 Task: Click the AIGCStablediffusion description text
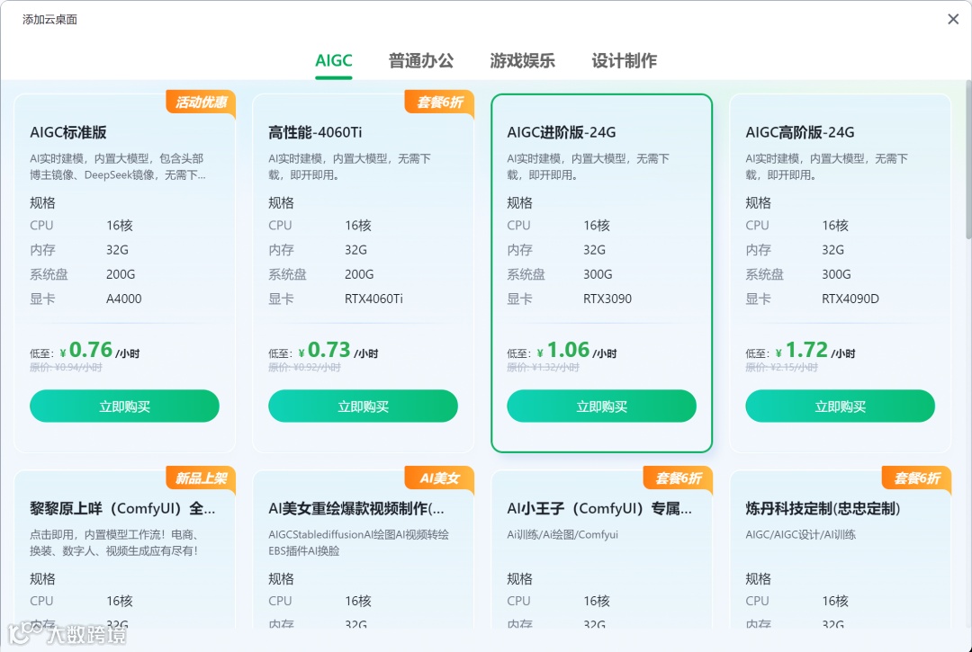pos(359,542)
